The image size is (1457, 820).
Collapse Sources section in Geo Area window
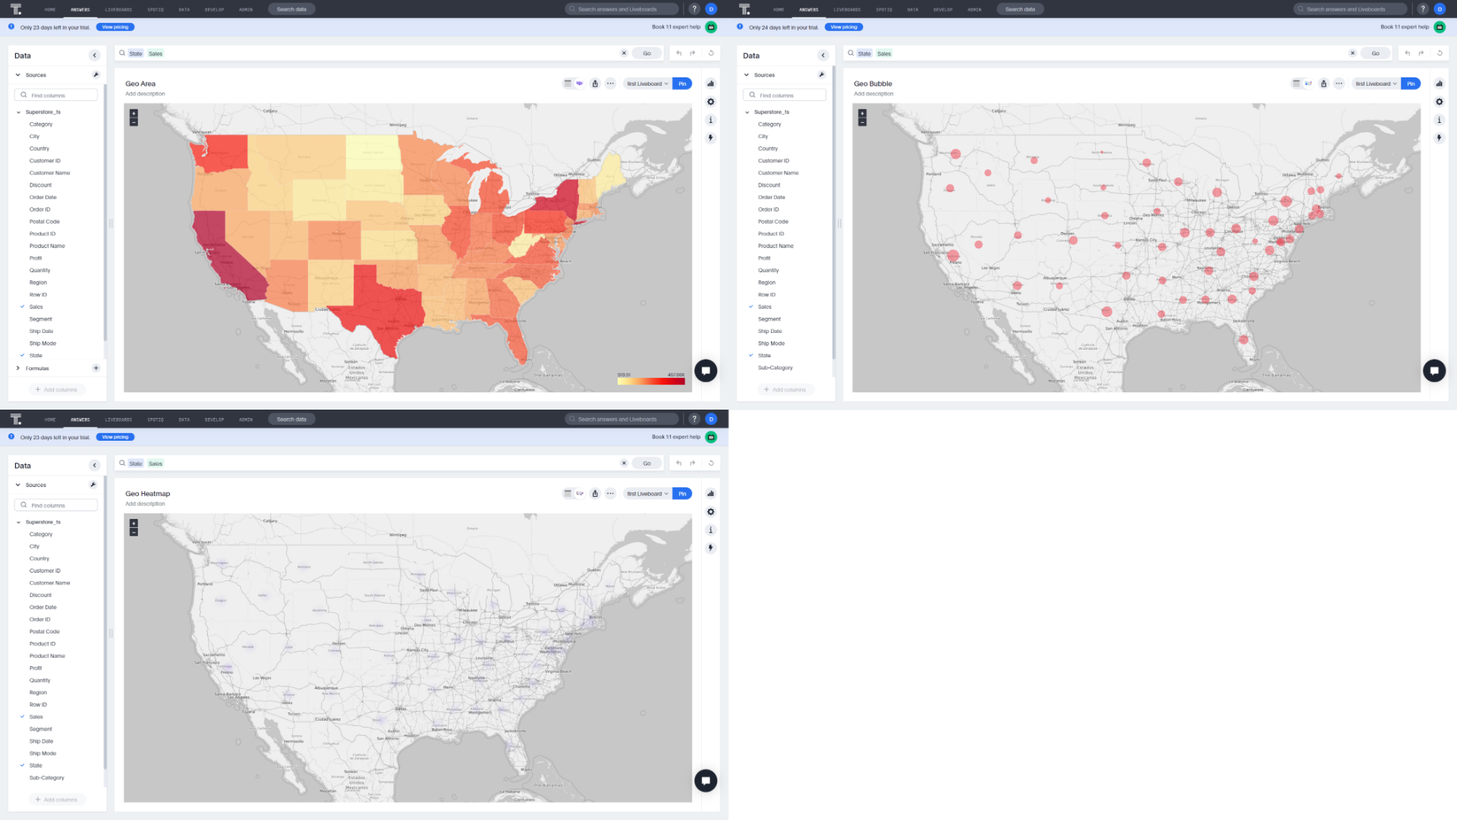pyautogui.click(x=18, y=75)
